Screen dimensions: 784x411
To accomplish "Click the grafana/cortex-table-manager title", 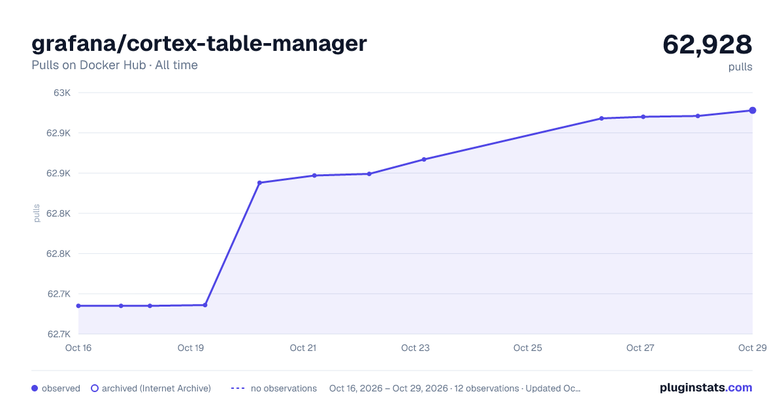I will pos(199,44).
